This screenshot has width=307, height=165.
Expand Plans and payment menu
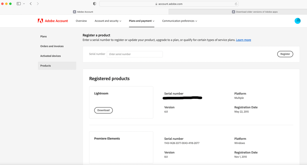142,21
